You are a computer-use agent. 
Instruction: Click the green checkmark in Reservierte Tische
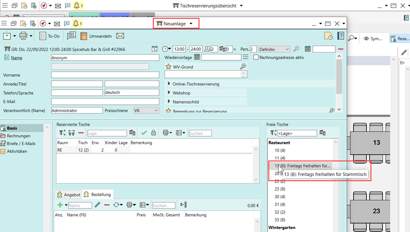[x=144, y=133]
